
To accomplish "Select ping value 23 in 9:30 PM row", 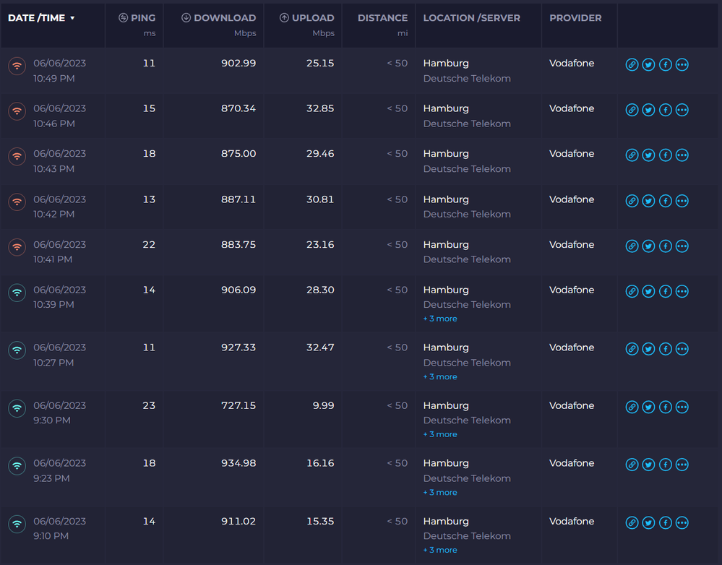I will pyautogui.click(x=149, y=405).
